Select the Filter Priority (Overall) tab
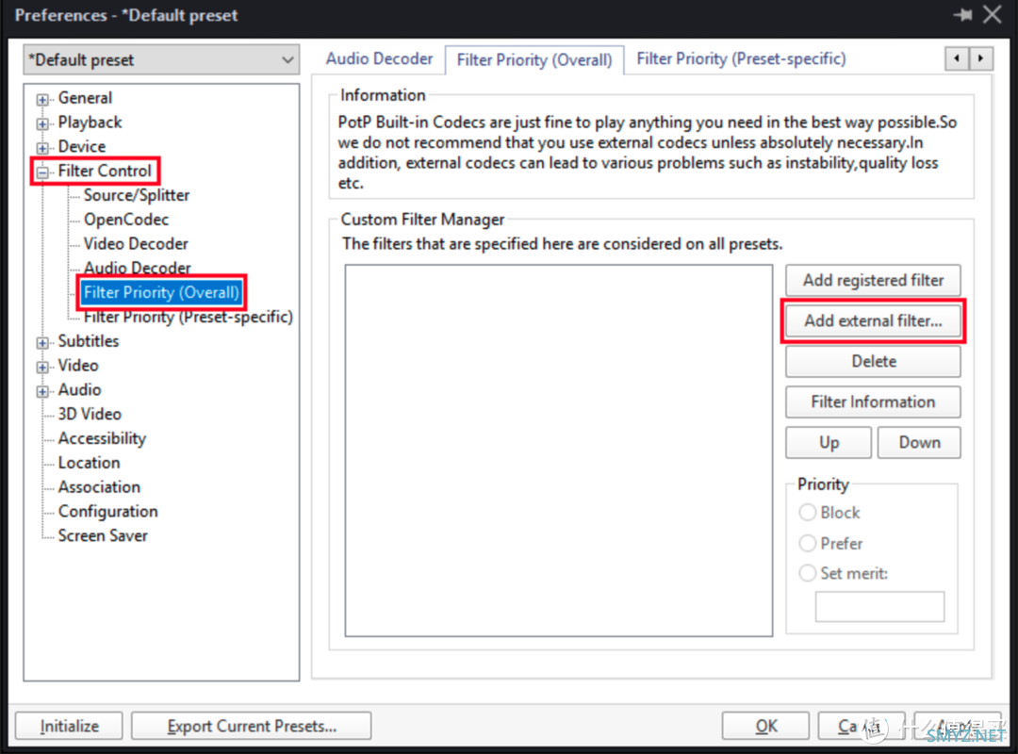Image resolution: width=1018 pixels, height=754 pixels. 534,59
